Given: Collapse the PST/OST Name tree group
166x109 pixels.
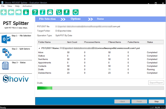Looking at the screenshot, I should click(39, 48).
